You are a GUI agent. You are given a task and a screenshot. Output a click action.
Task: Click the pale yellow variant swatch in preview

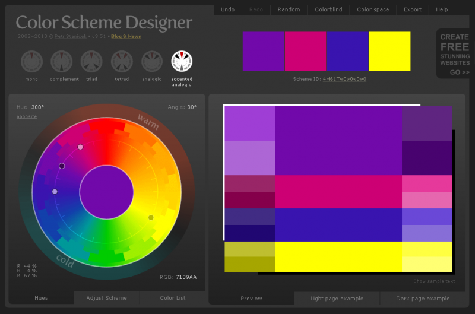(x=427, y=264)
